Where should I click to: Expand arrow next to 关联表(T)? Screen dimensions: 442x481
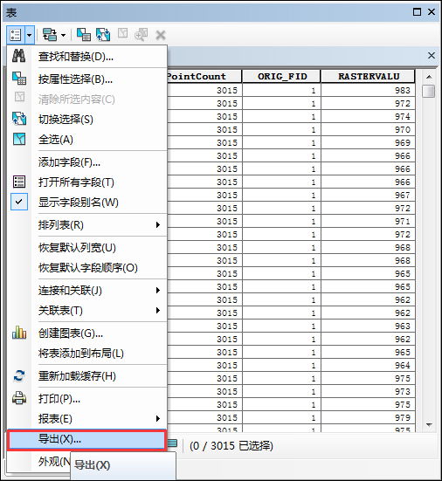(x=158, y=311)
